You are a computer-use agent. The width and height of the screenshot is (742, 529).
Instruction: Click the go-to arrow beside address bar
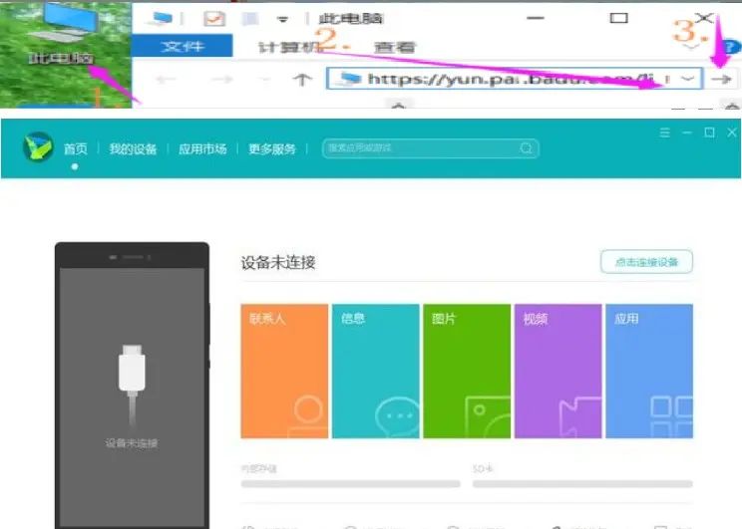click(721, 79)
